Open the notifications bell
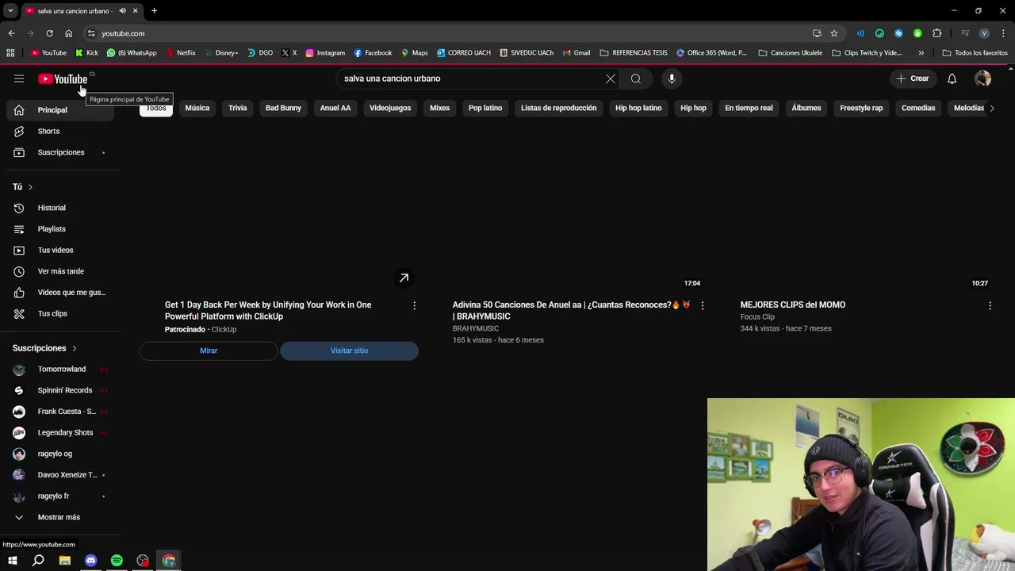1015x571 pixels. click(952, 79)
